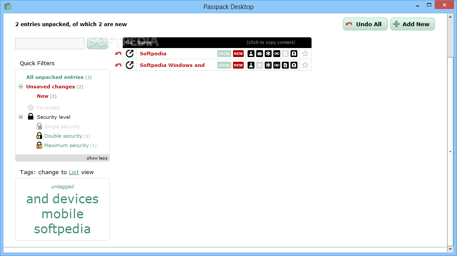
Task: Click LOCAL badge on Softpedia Windows and row
Action: point(224,65)
